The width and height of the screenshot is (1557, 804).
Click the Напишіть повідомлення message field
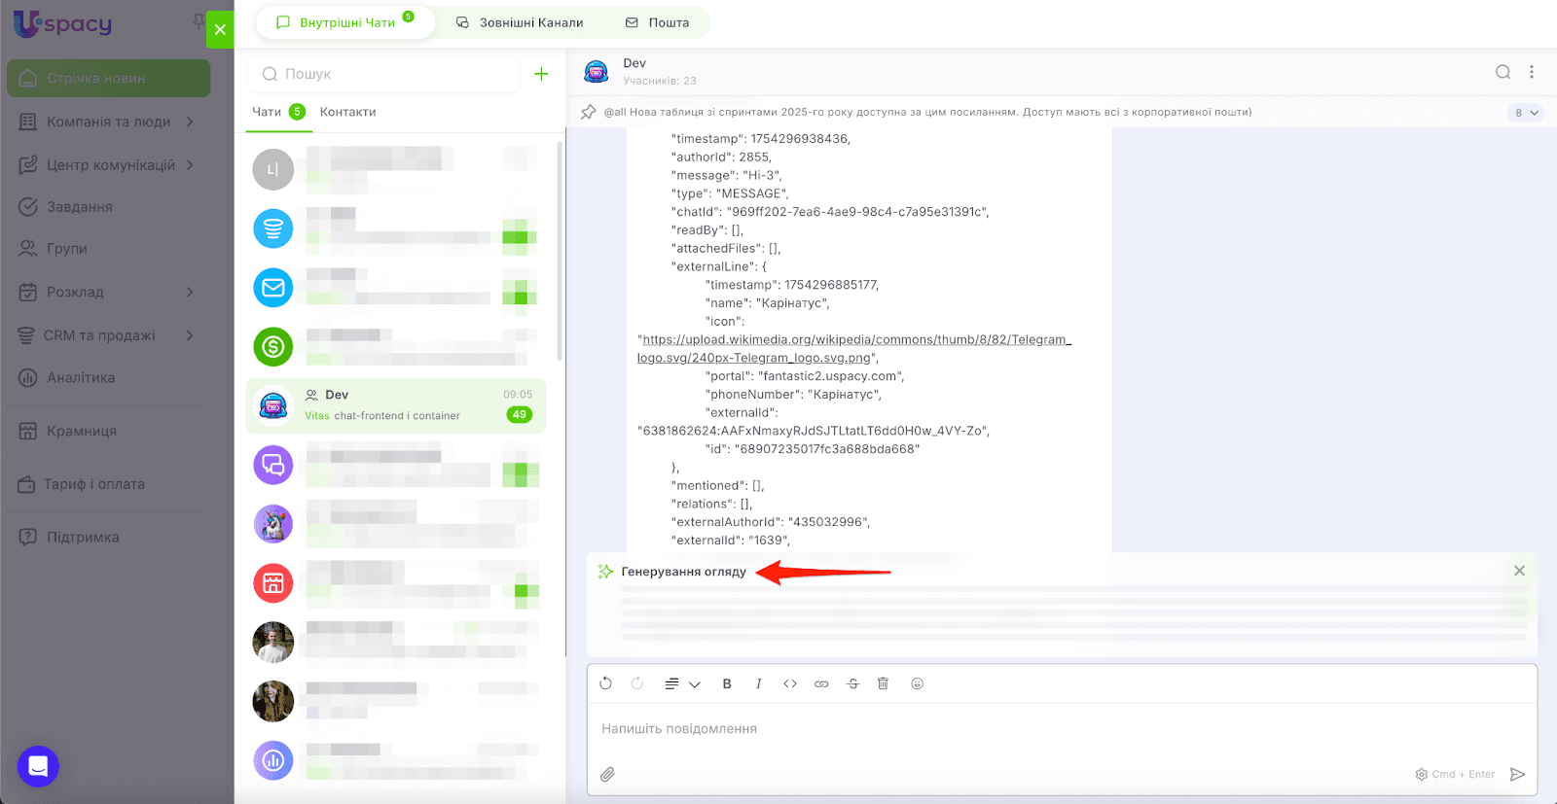[x=1062, y=729]
